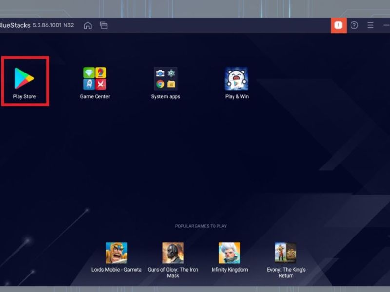Open the red notification alert icon
This screenshot has width=390, height=292.
pos(338,25)
